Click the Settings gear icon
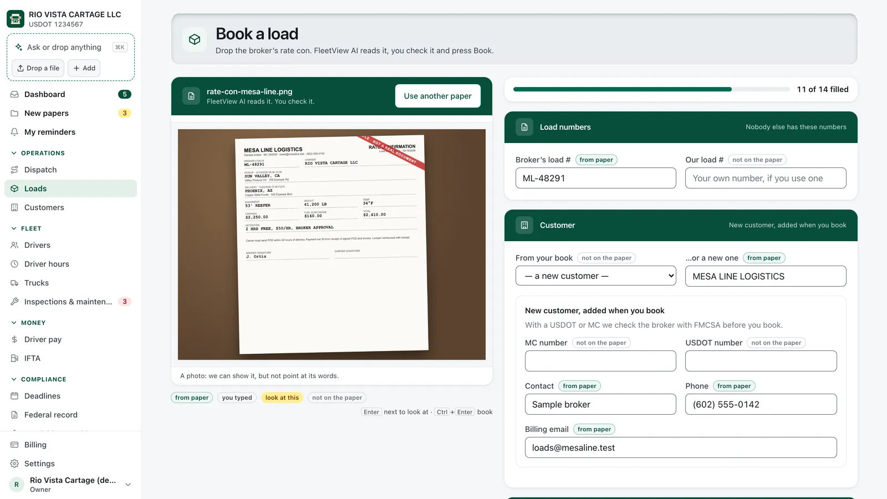Image resolution: width=887 pixels, height=499 pixels. (x=14, y=464)
